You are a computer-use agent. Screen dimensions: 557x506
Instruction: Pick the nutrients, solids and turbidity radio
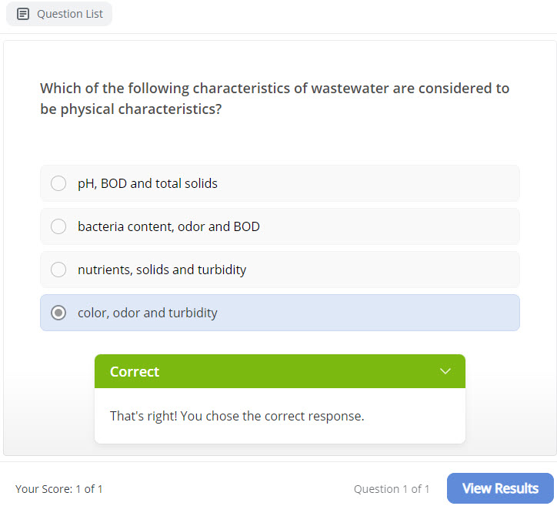[58, 270]
